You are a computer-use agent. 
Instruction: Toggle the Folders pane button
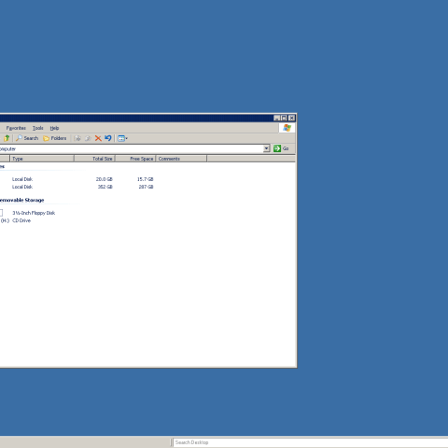(x=55, y=138)
